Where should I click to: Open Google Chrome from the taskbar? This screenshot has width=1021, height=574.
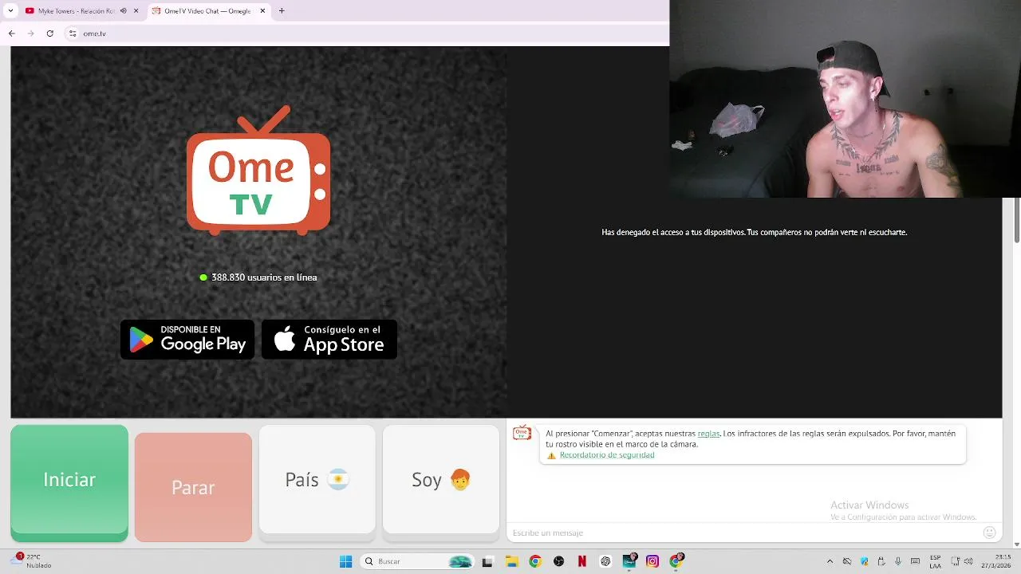[535, 561]
